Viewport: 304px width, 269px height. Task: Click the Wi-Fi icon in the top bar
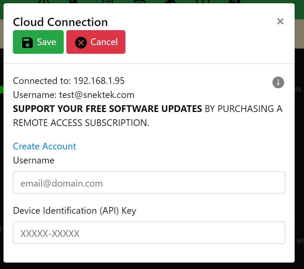(x=139, y=1)
